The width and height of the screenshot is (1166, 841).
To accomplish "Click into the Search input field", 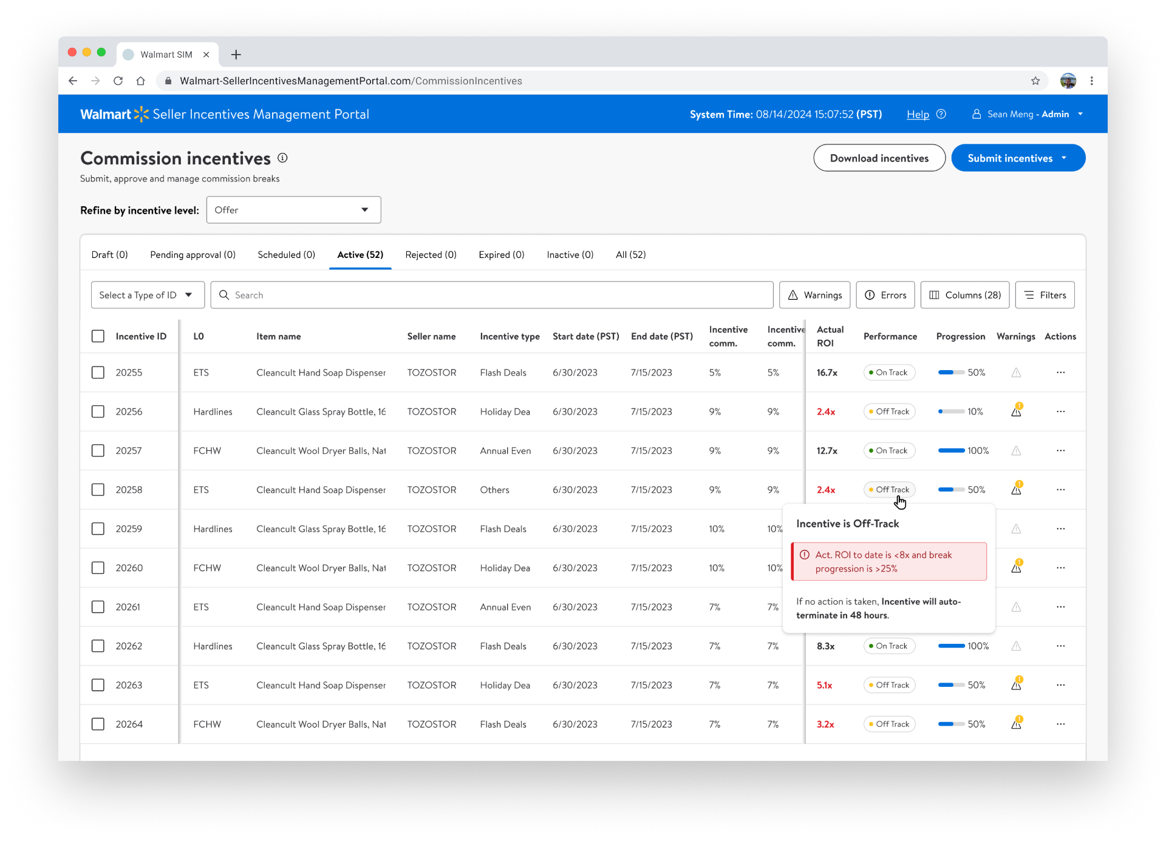I will coord(492,295).
